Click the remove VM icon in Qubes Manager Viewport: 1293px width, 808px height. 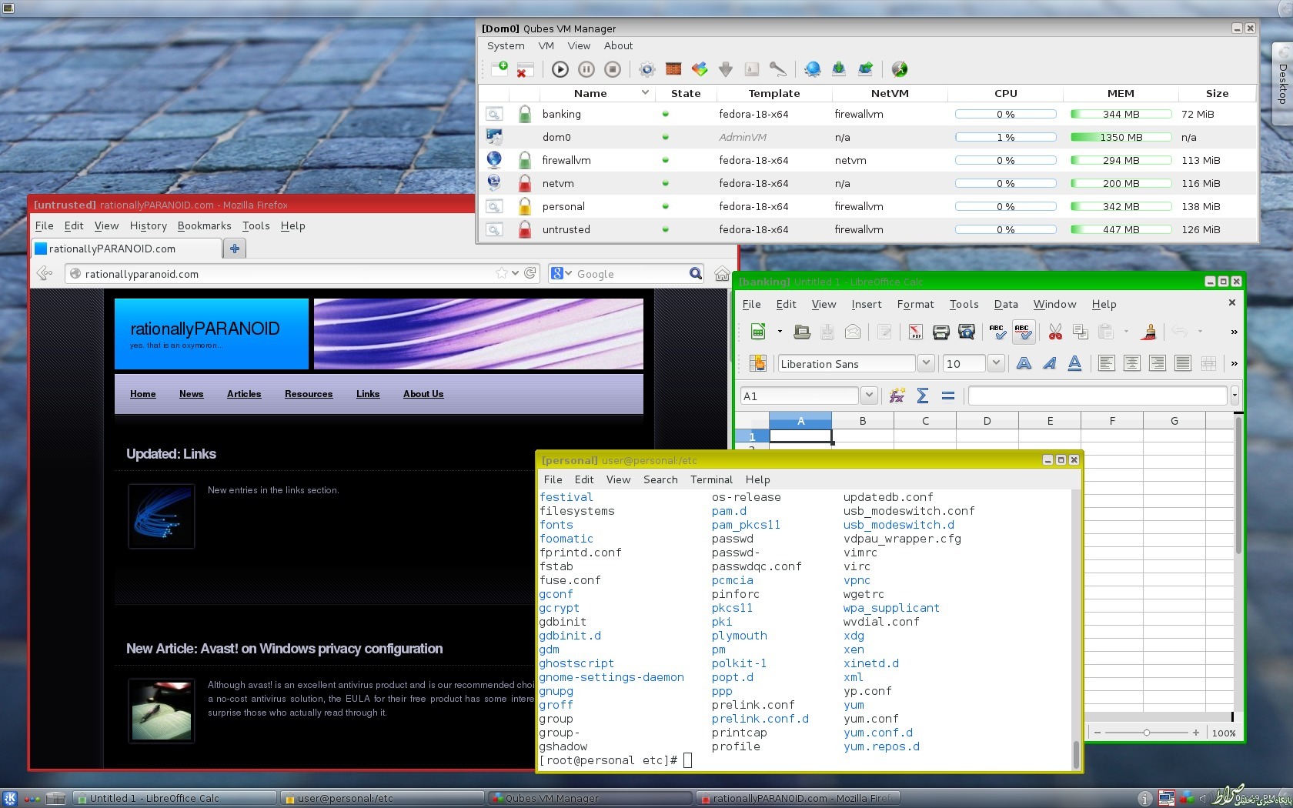[x=525, y=69]
